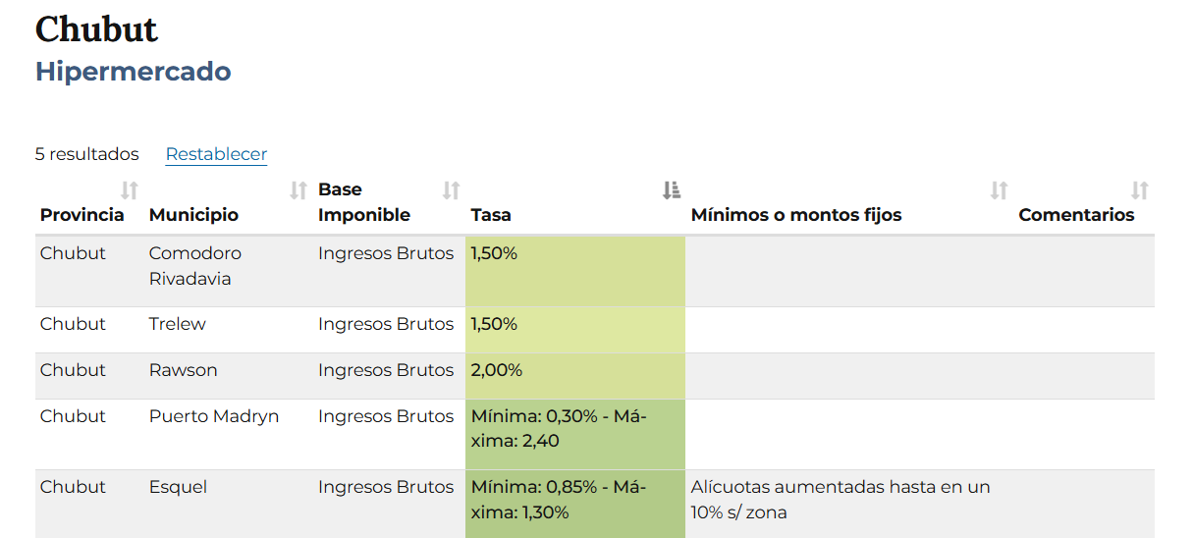This screenshot has height=538, width=1193.
Task: Select the Municipio column header text
Action: point(193,215)
